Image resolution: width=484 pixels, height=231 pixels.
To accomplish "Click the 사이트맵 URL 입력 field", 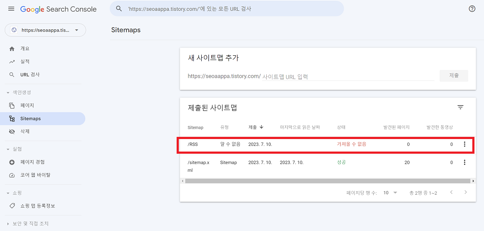I will click(x=348, y=77).
